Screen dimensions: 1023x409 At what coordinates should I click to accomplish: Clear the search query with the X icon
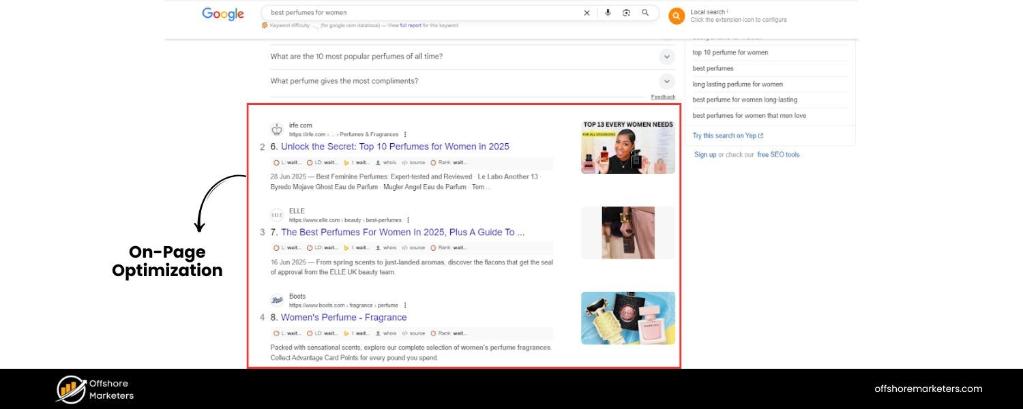tap(587, 12)
